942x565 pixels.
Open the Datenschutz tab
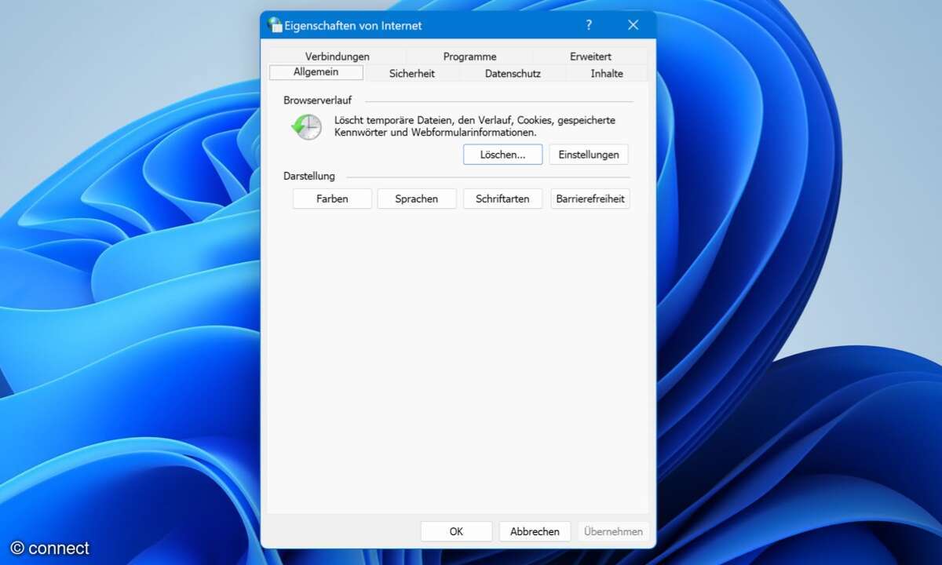(513, 73)
